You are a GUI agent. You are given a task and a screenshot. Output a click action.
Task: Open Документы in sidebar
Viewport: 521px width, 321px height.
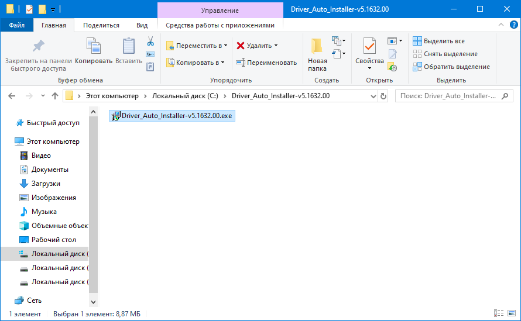click(44, 170)
